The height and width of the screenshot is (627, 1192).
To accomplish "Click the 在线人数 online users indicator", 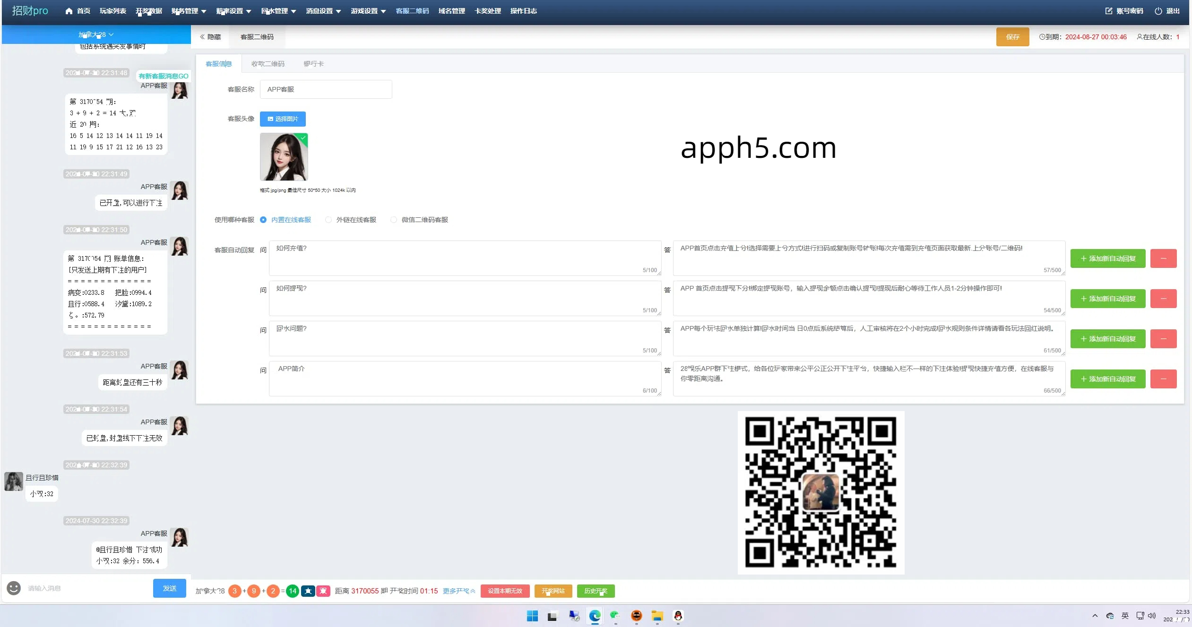I will [x=1158, y=37].
